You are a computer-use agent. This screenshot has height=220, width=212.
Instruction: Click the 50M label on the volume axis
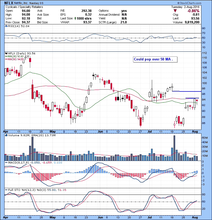205,138
